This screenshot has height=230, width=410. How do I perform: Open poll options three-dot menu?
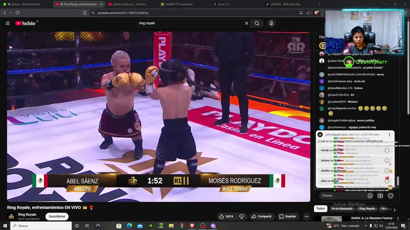[x=389, y=135]
